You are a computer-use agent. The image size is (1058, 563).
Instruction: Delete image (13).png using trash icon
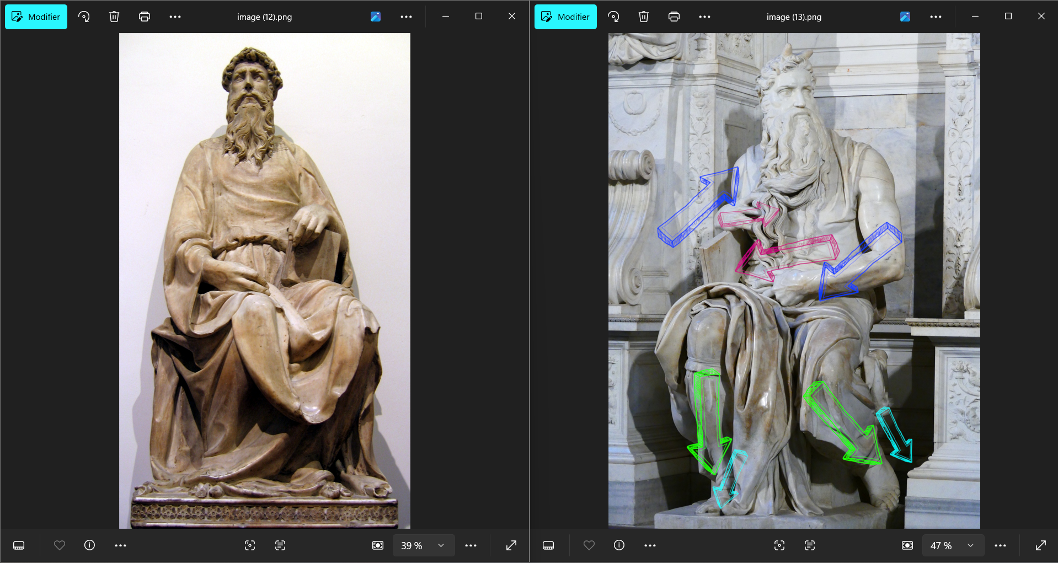pos(644,17)
